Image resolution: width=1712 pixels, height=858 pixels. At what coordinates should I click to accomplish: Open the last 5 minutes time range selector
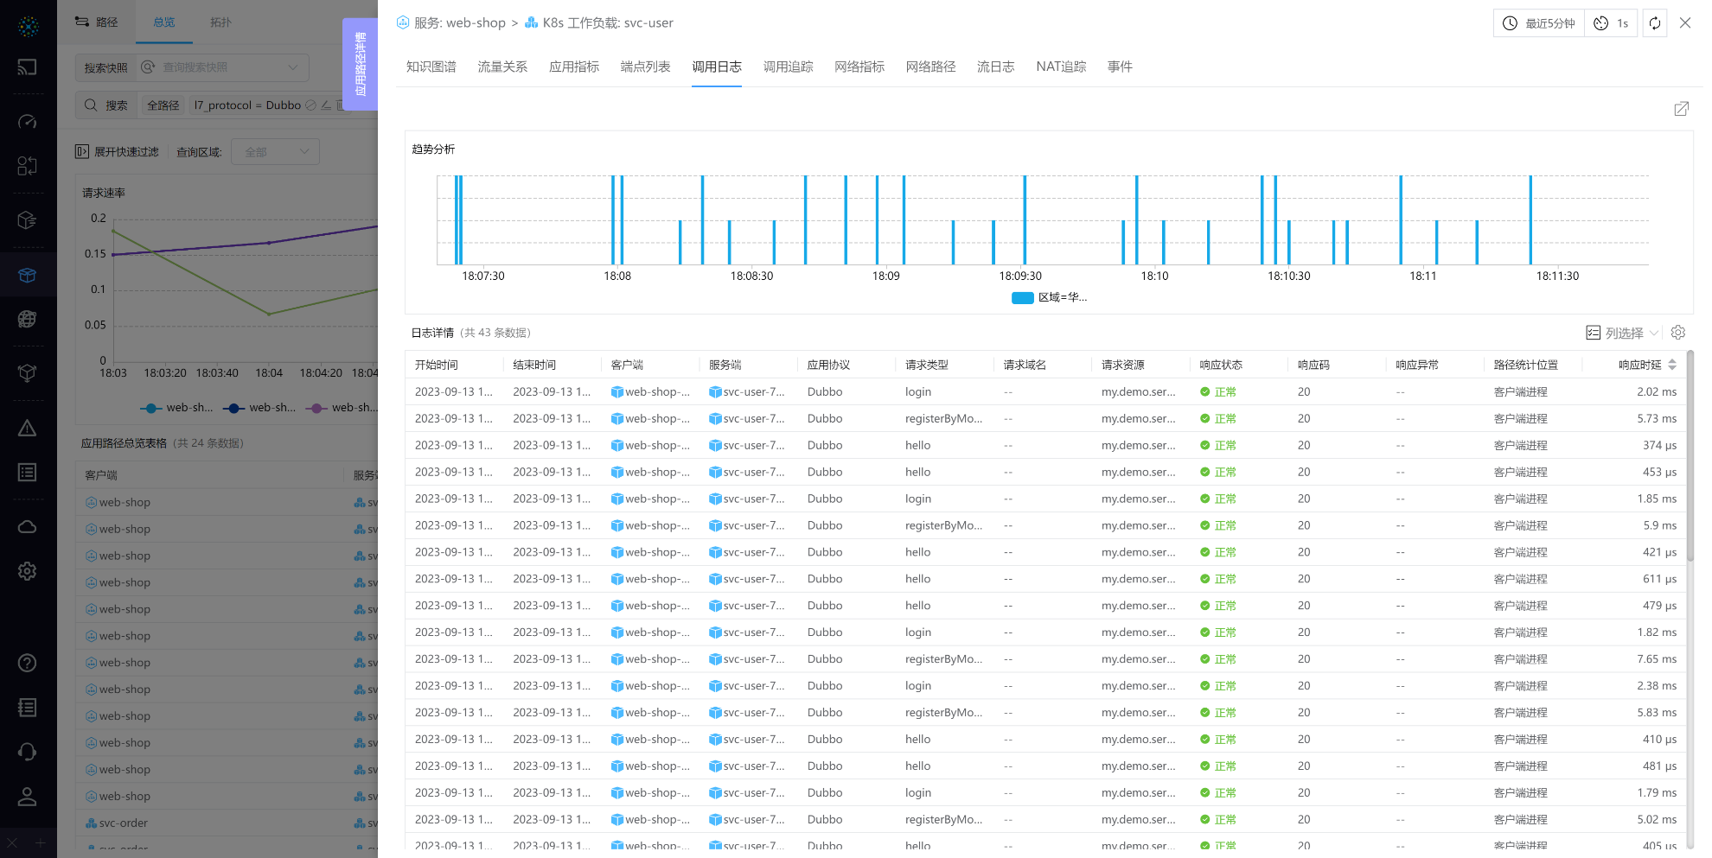(1539, 23)
